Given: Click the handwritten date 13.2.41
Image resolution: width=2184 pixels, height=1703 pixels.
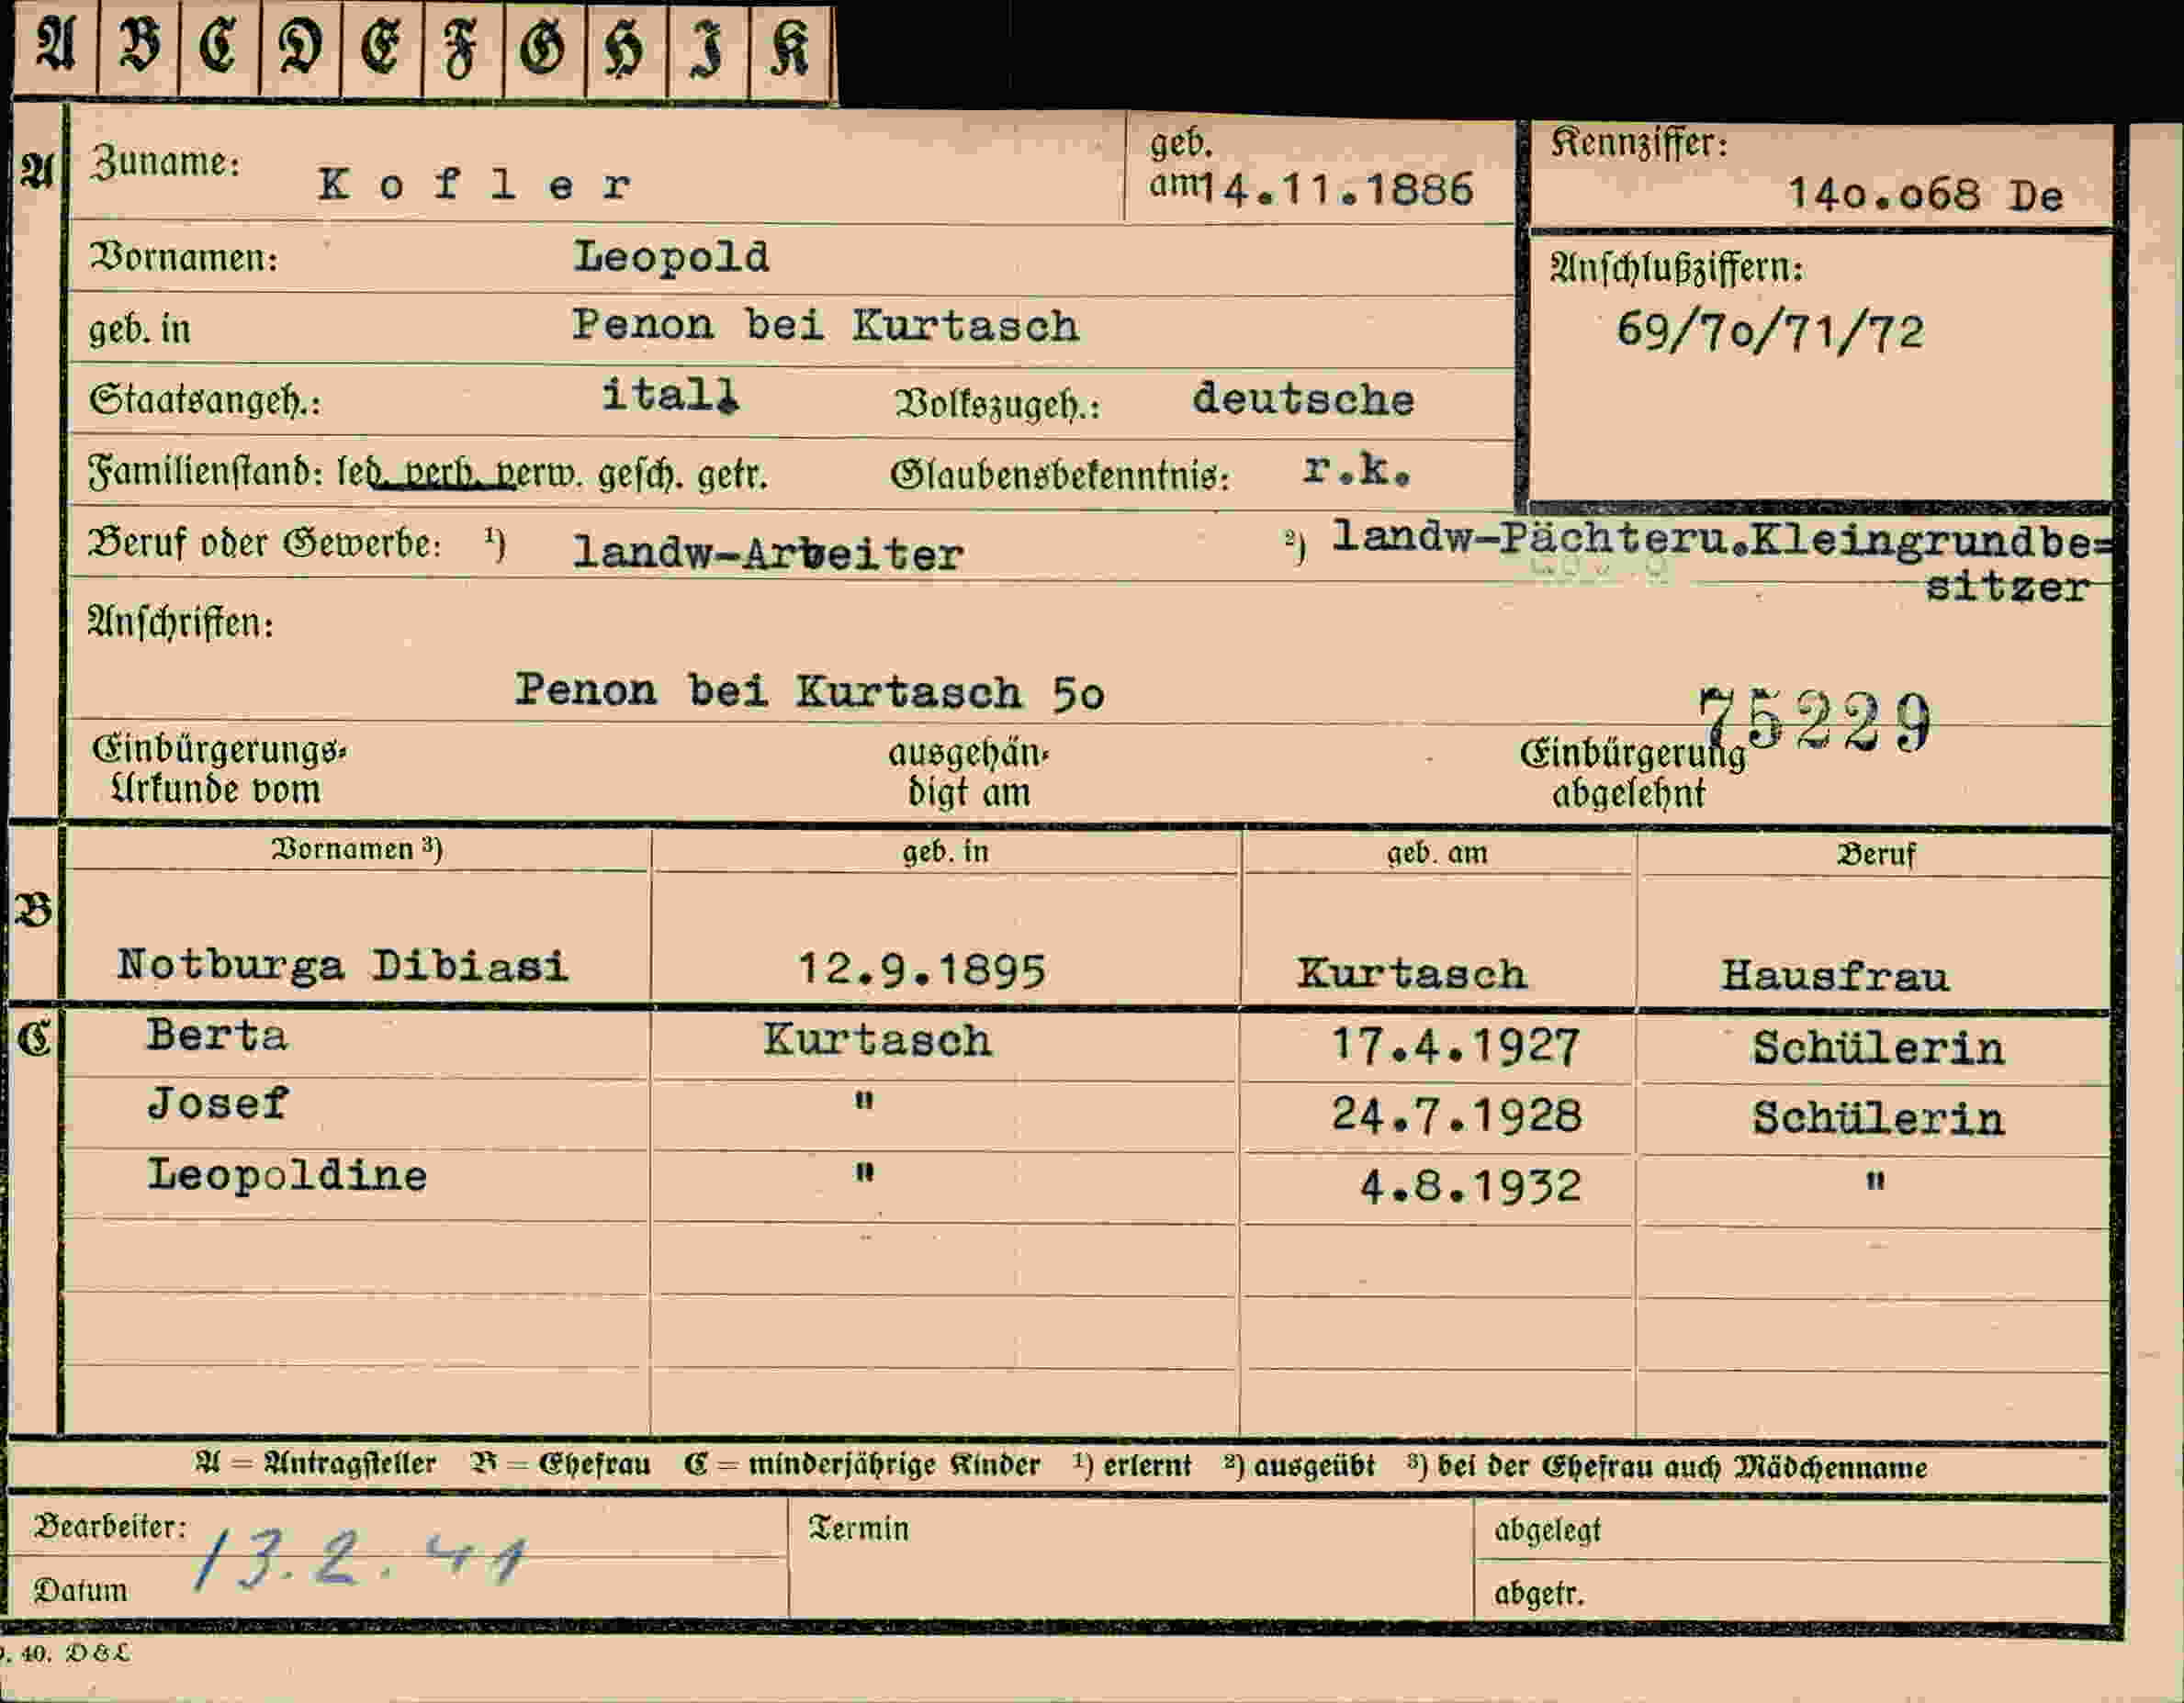Looking at the screenshot, I should (360, 1561).
